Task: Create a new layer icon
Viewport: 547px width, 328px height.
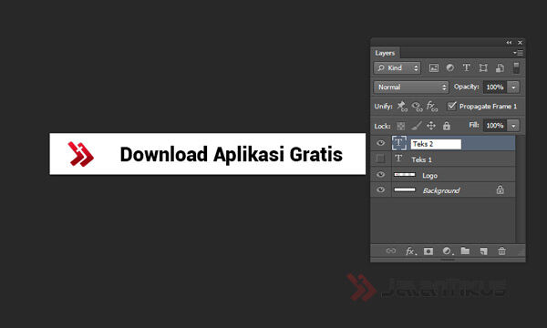Action: (483, 251)
